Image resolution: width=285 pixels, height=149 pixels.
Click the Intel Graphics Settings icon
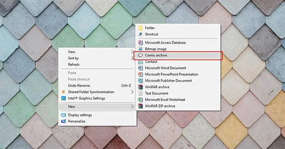64,98
